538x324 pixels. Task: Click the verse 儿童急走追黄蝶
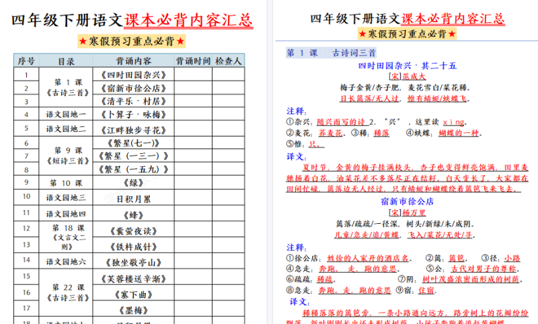click(x=367, y=235)
